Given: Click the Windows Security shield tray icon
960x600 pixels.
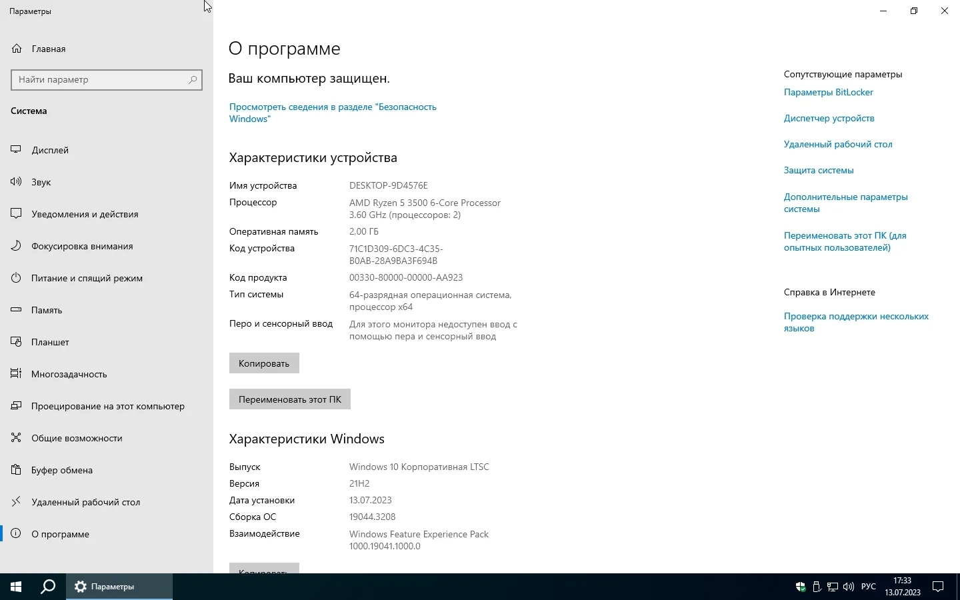Looking at the screenshot, I should tap(801, 587).
